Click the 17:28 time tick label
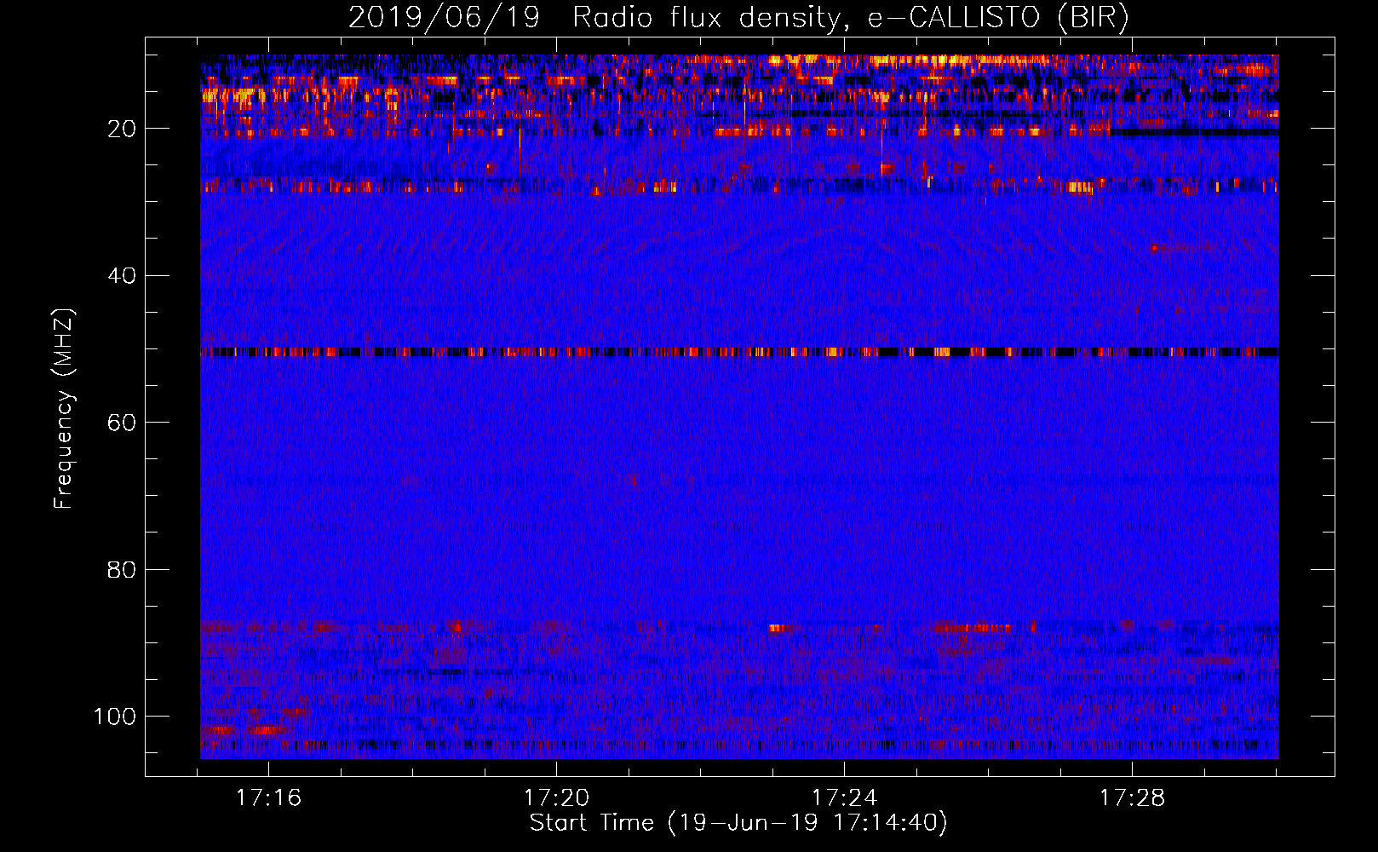The width and height of the screenshot is (1378, 852). click(x=1132, y=798)
